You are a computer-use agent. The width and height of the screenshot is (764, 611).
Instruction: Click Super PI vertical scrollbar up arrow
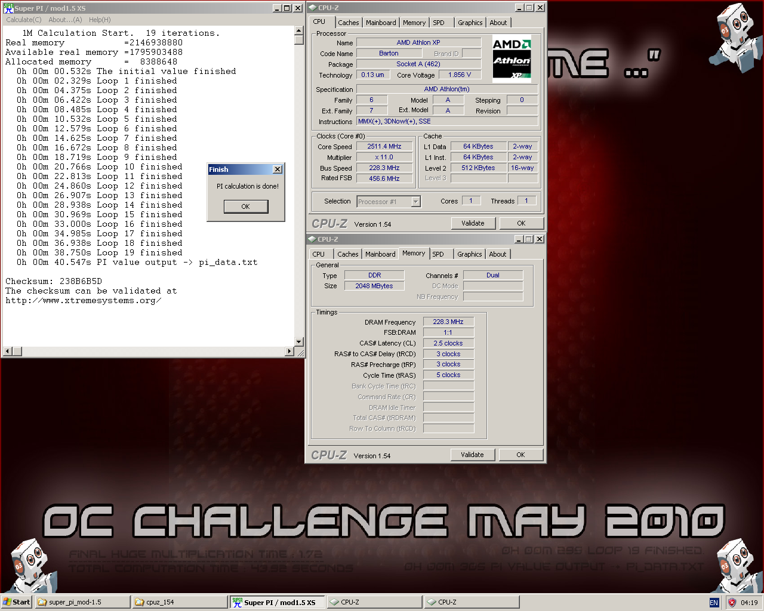click(299, 30)
